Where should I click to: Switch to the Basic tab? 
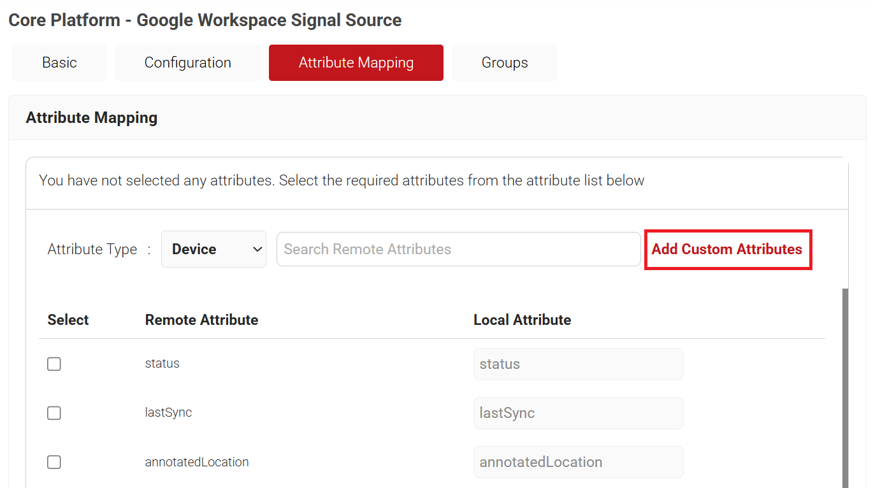[59, 62]
